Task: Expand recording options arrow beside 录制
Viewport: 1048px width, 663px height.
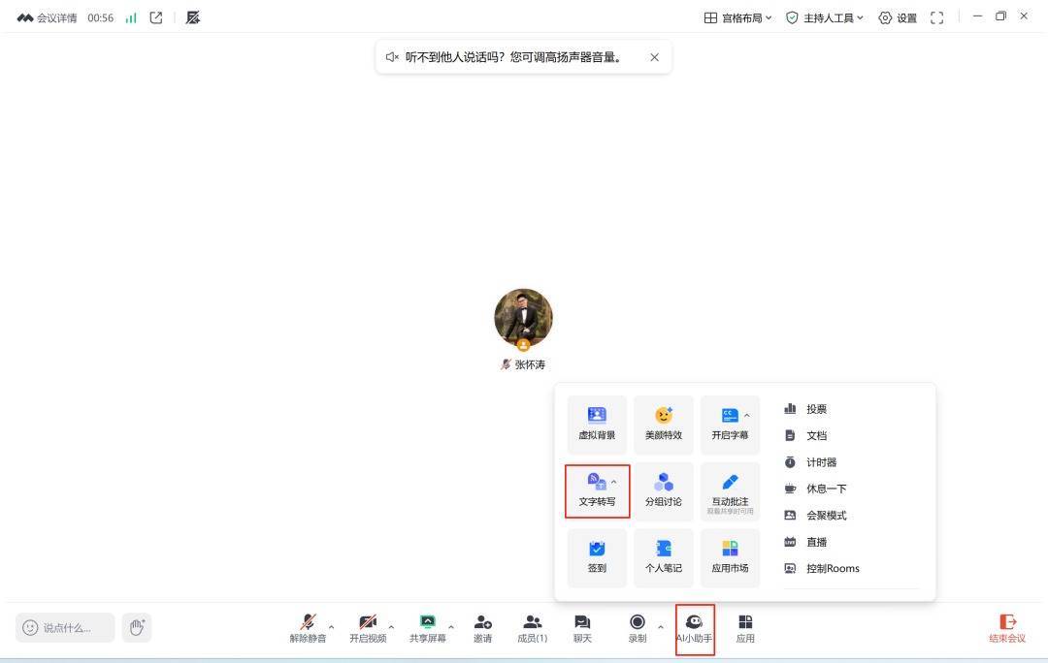Action: click(x=661, y=627)
